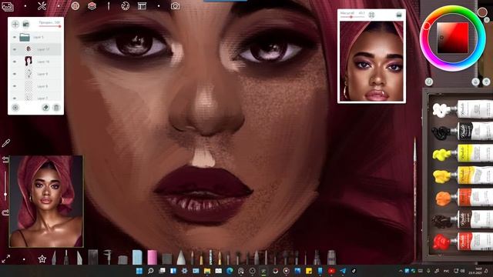Open the color palette icon in top toolbar

[125, 6]
